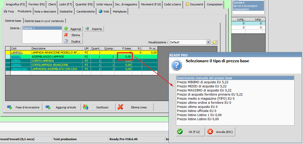Cancel with Annulla (ESC) button
Image resolution: width=303 pixels, height=144 pixels.
click(221, 132)
